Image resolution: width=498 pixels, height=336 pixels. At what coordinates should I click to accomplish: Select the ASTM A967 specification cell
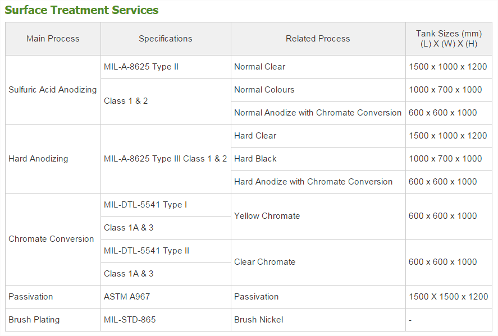166,297
